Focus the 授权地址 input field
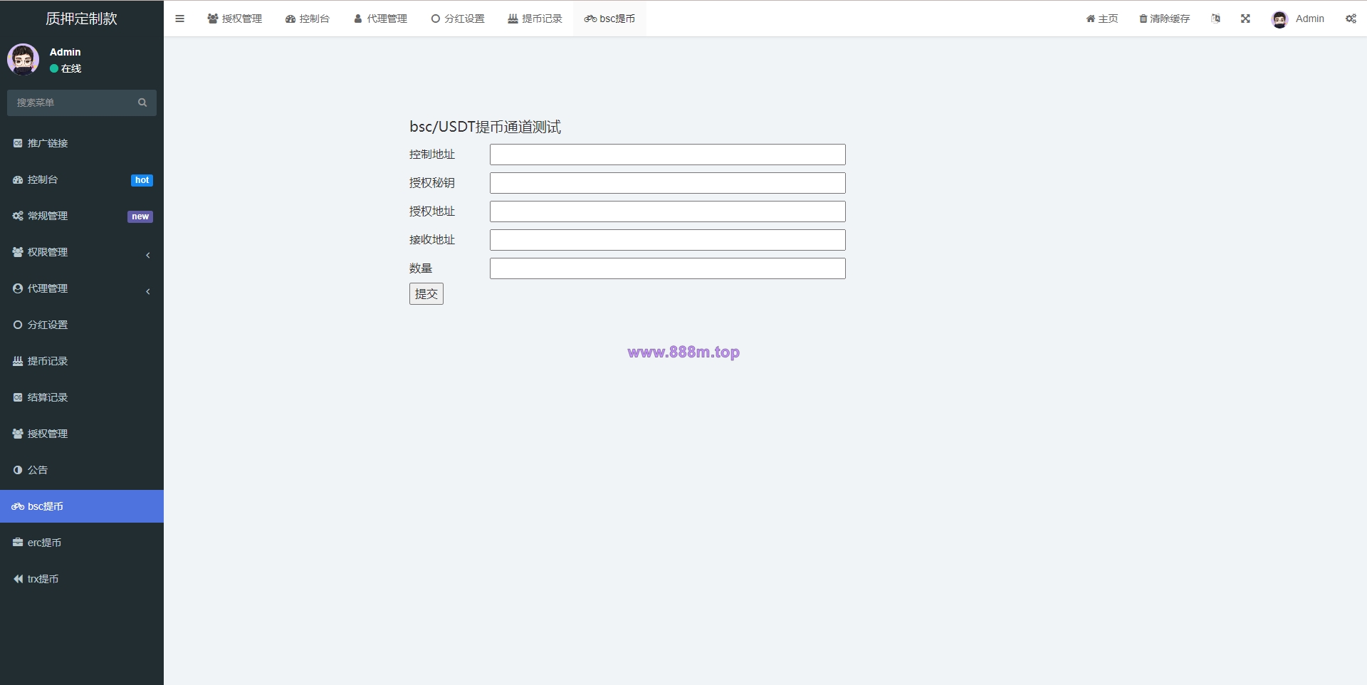The height and width of the screenshot is (685, 1367). pyautogui.click(x=668, y=211)
